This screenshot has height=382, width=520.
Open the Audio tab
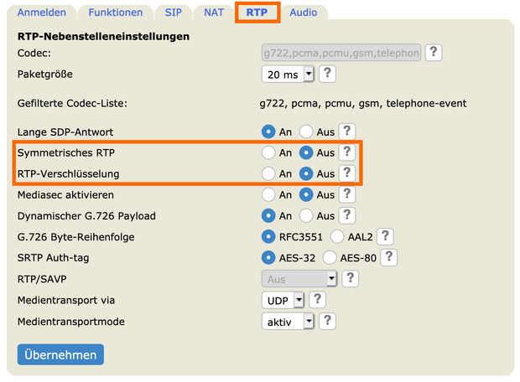click(304, 13)
